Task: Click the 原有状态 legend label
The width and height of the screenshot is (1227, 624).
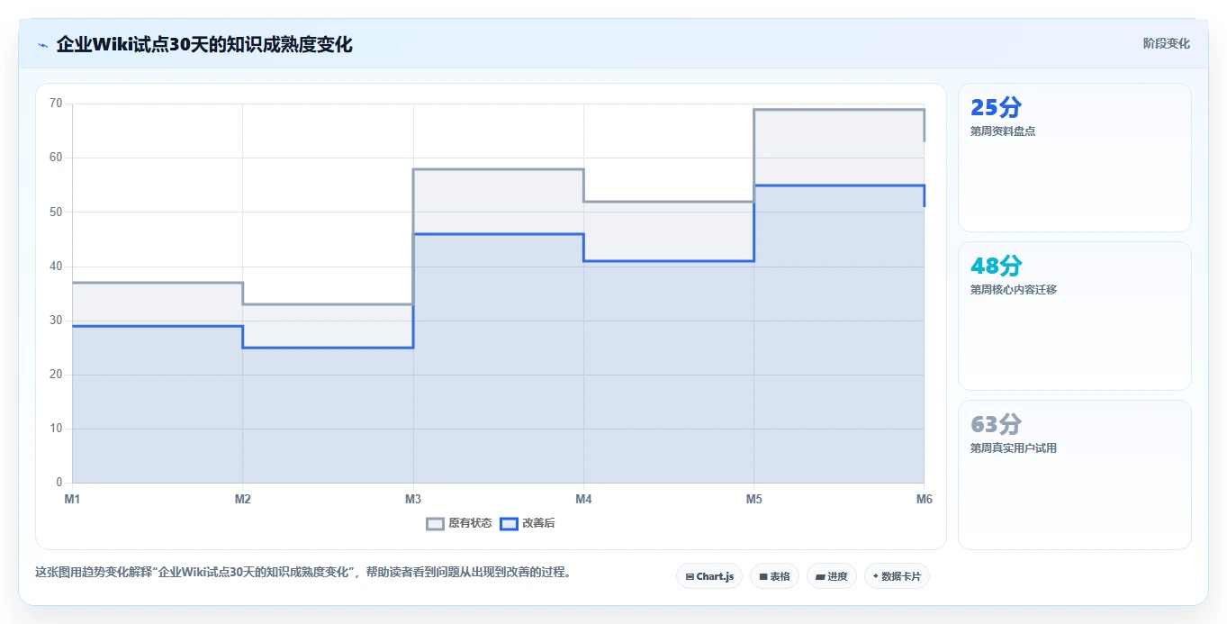Action: (x=470, y=523)
